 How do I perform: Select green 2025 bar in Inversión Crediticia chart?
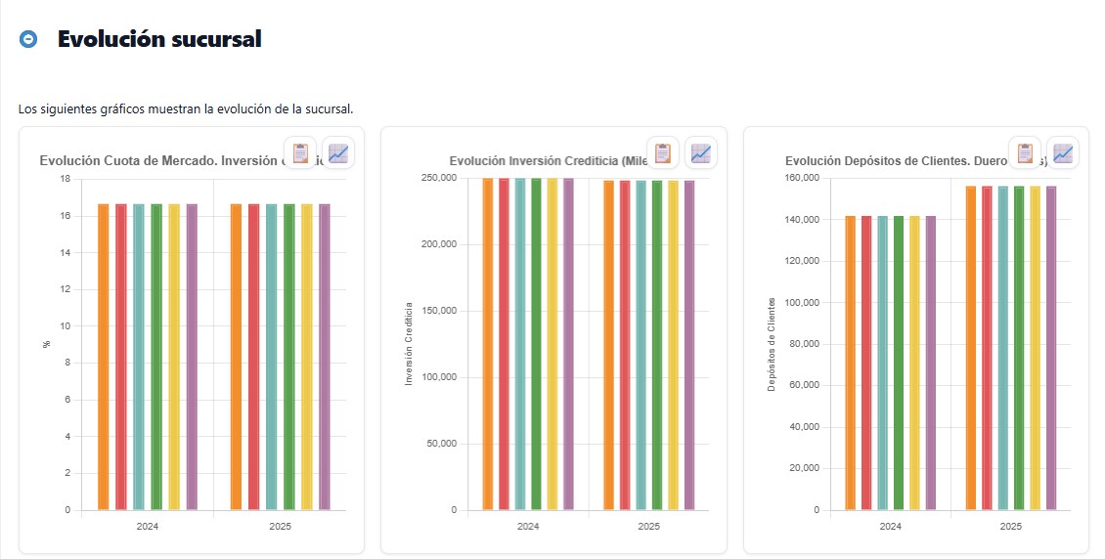click(657, 345)
